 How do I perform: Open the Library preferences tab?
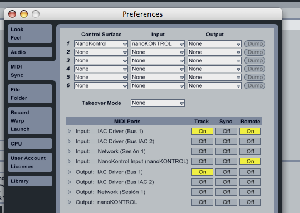[30, 181]
